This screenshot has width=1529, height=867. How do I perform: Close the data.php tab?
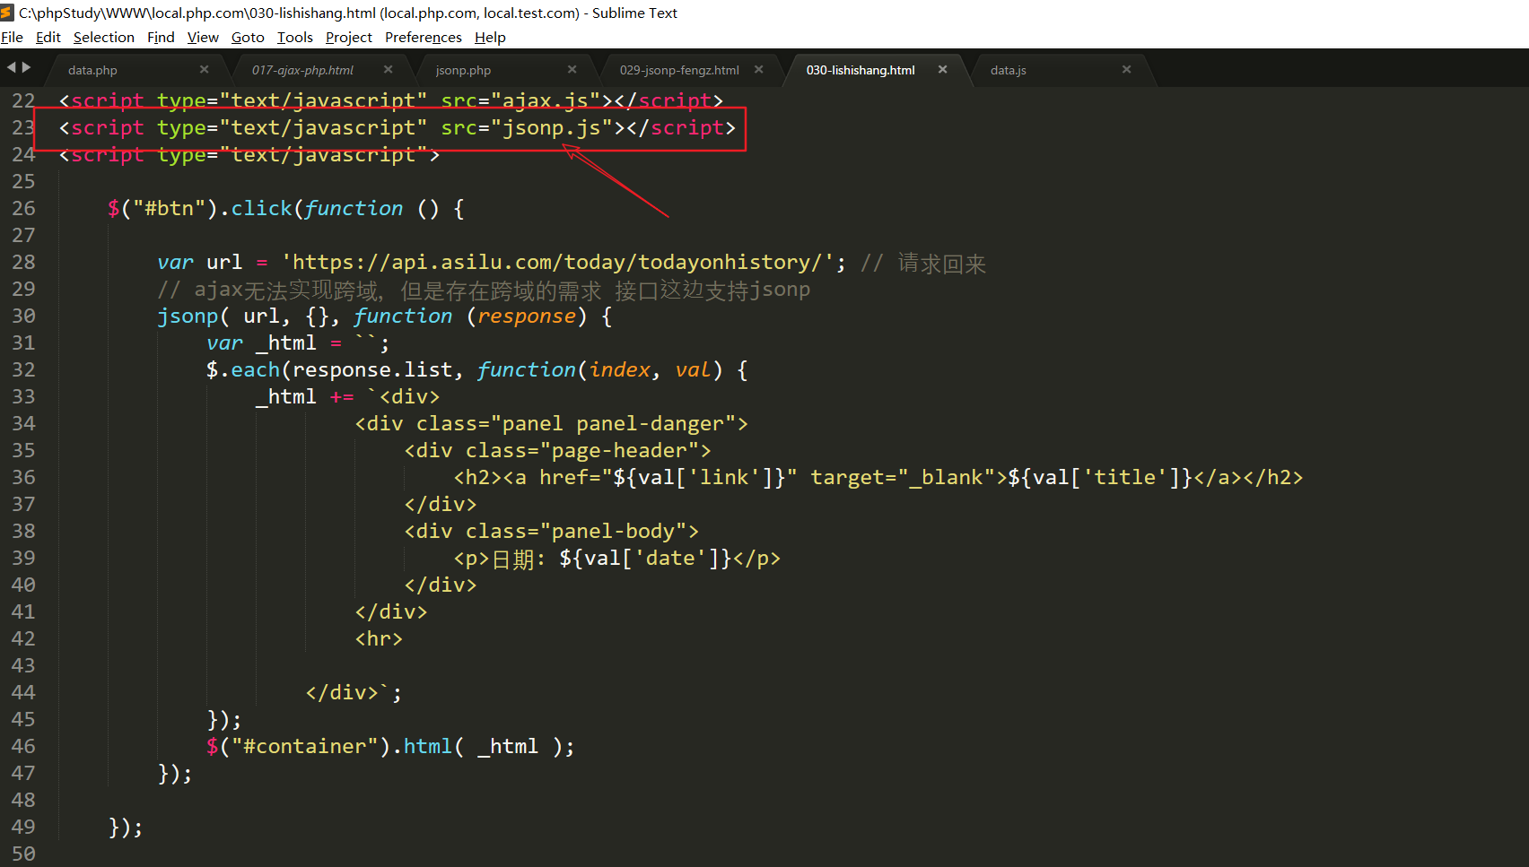coord(204,70)
